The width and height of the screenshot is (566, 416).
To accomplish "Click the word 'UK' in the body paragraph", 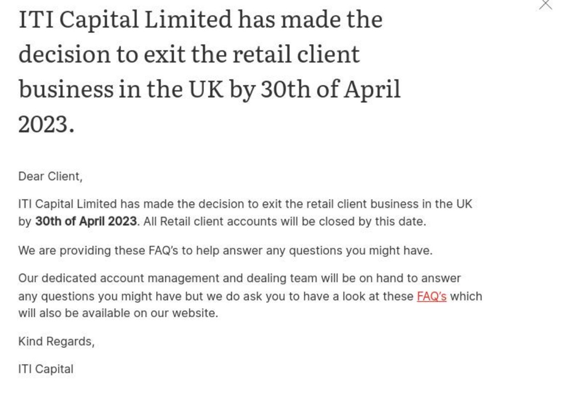I will pyautogui.click(x=464, y=204).
